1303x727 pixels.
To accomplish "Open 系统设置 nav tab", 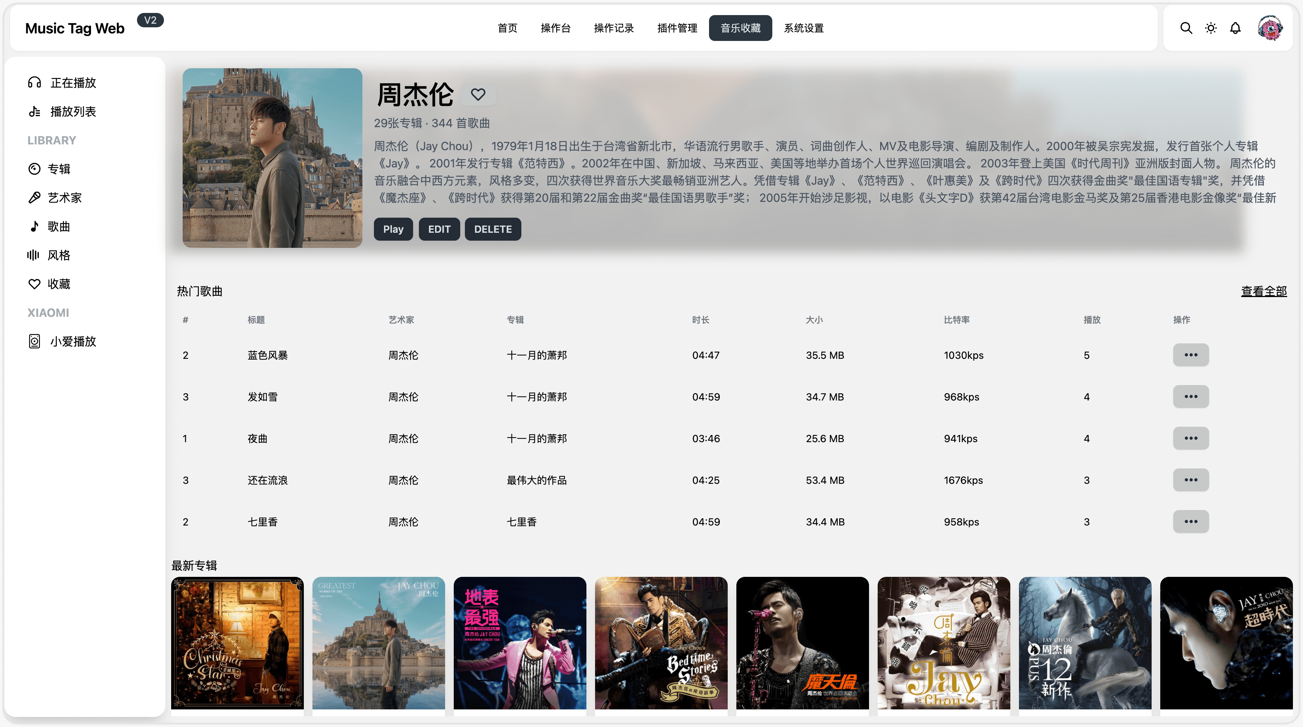I will click(x=804, y=28).
